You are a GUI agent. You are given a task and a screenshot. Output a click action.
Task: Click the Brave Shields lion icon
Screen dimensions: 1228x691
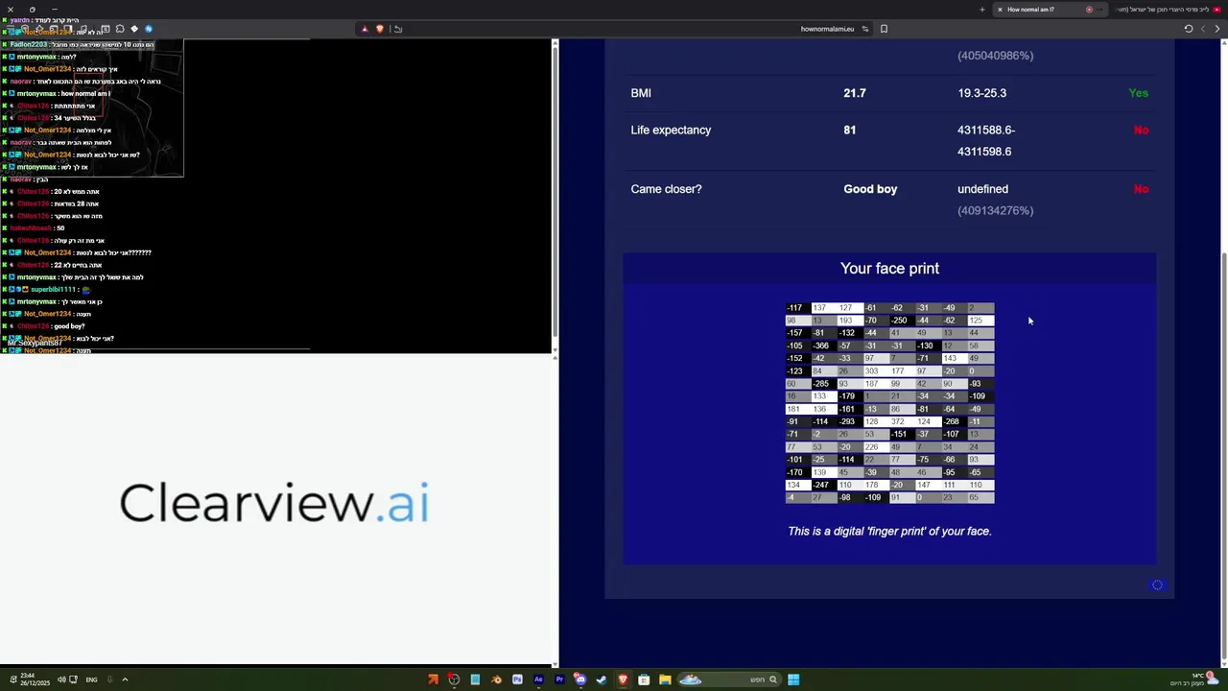(380, 29)
